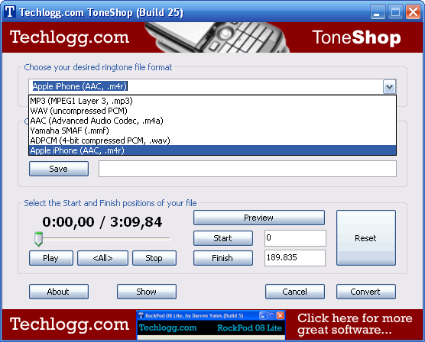The image size is (425, 342).
Task: Choose AAC (Advanced Audio Codec, .m4a)
Action: coord(212,121)
